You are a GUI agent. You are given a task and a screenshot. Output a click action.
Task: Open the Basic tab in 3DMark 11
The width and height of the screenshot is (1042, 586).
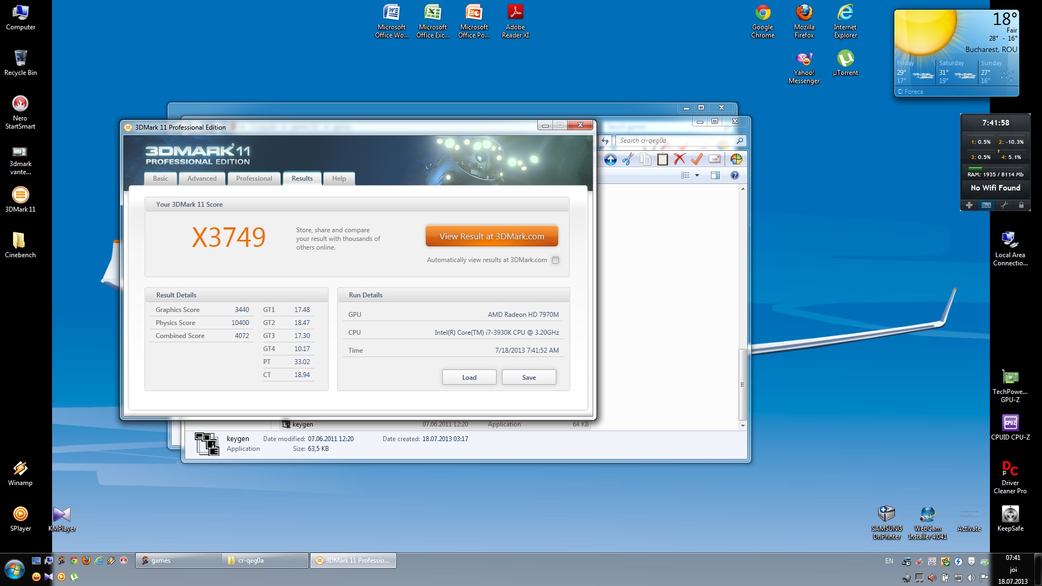(160, 179)
